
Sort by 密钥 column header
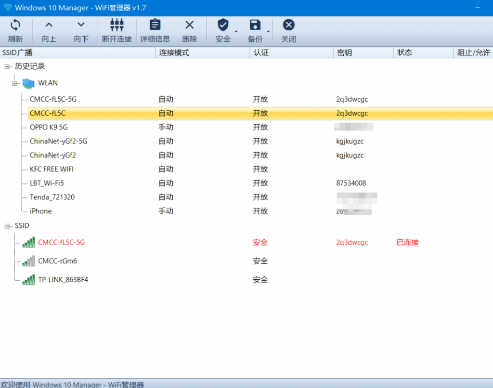(363, 52)
